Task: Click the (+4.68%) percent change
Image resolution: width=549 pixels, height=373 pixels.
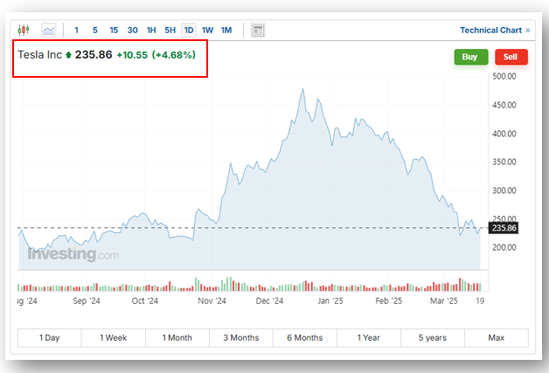Action: [x=174, y=55]
